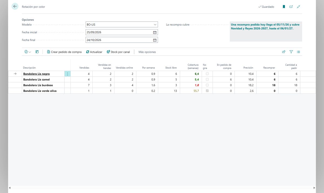Expand the dropdown beside the analysis icon
Screen dimensions: 324x193
point(30,52)
